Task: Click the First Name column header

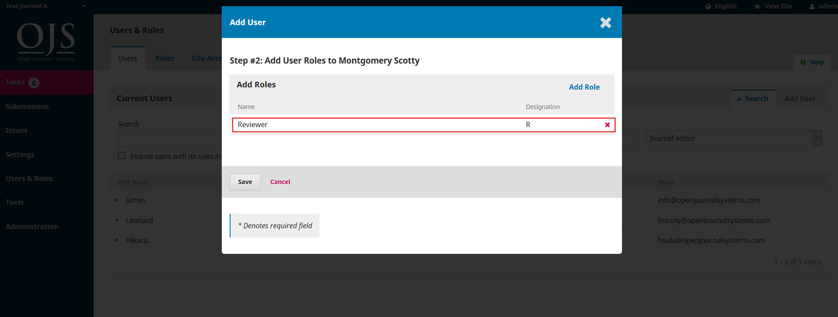Action: (133, 182)
